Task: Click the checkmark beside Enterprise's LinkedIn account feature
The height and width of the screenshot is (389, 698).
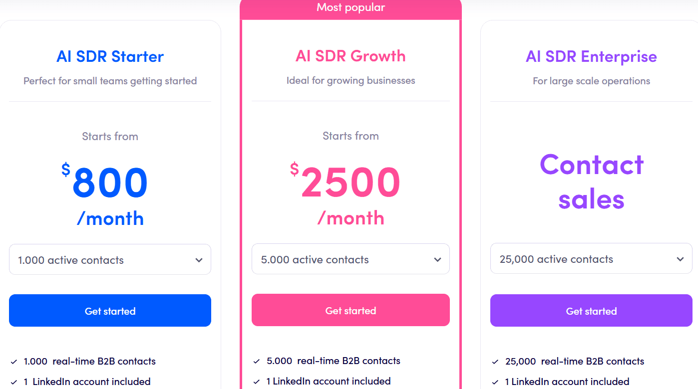Action: pos(496,381)
